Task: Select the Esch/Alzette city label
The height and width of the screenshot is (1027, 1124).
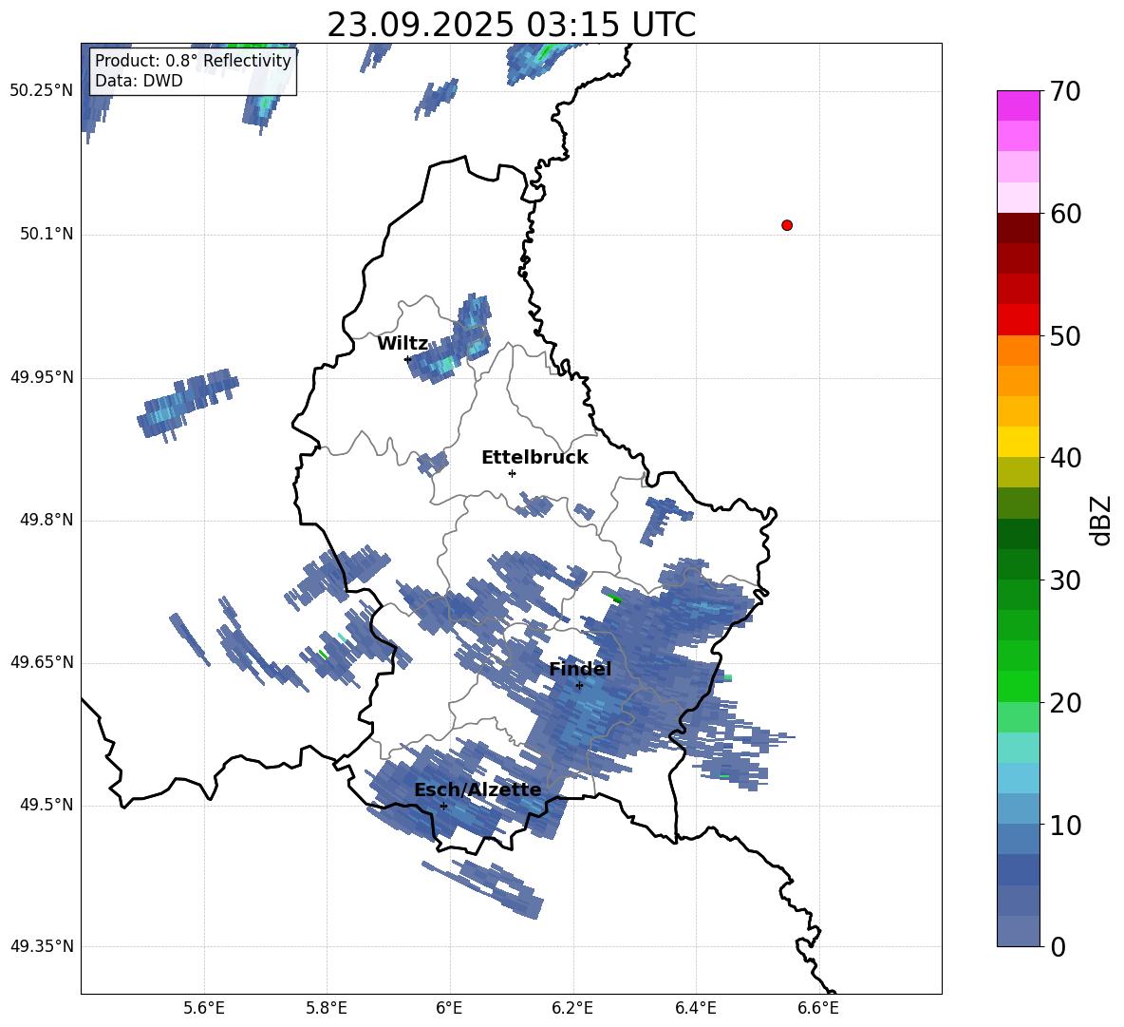Action: pyautogui.click(x=478, y=790)
